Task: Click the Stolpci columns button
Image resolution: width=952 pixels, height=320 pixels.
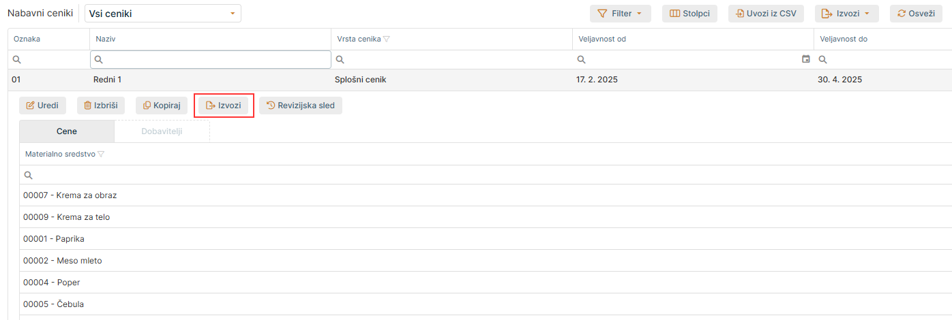Action: click(x=689, y=14)
